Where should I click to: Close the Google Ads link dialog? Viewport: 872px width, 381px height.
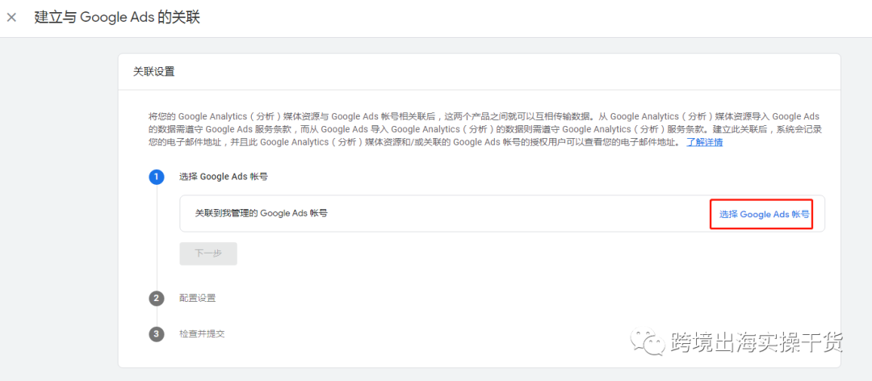(x=11, y=17)
